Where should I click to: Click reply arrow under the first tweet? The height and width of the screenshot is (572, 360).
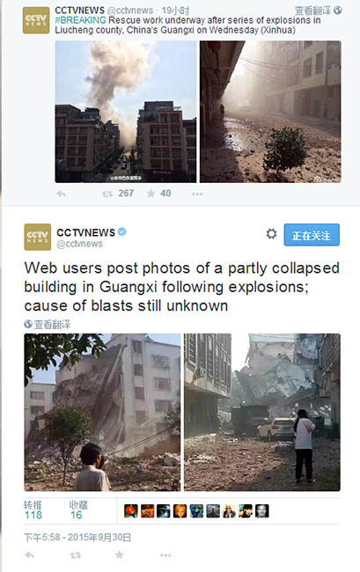61,194
